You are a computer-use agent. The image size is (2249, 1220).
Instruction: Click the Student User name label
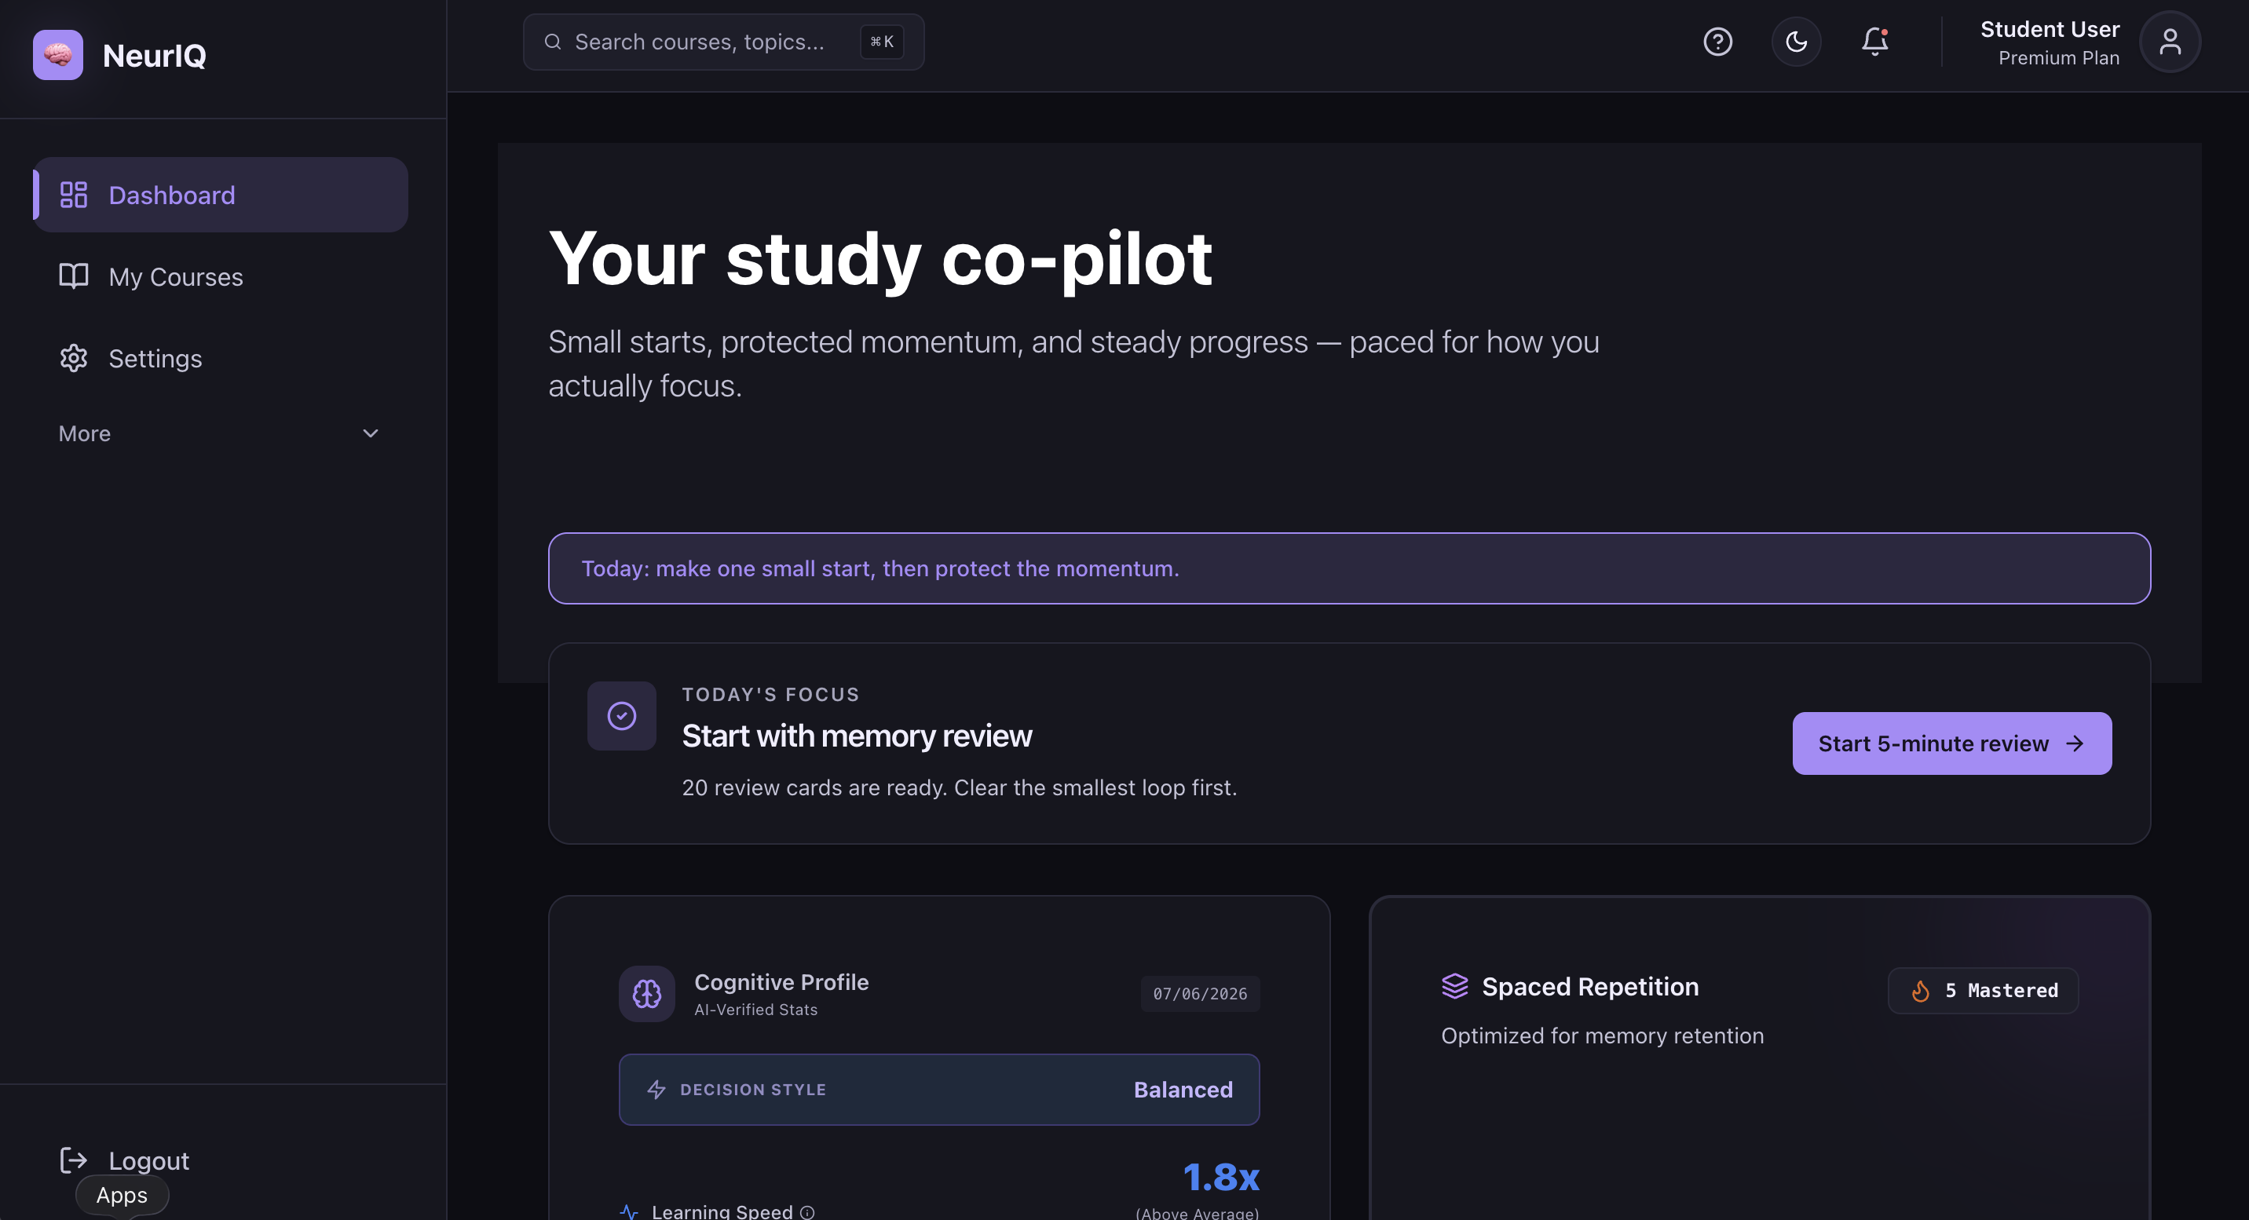pyautogui.click(x=2049, y=29)
